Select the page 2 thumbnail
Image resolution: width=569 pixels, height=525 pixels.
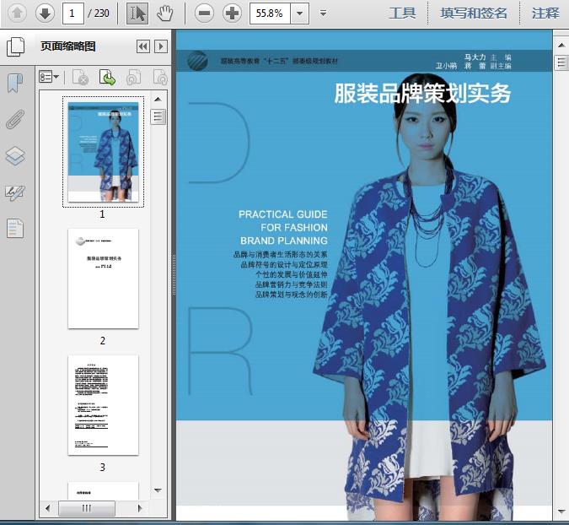point(103,279)
